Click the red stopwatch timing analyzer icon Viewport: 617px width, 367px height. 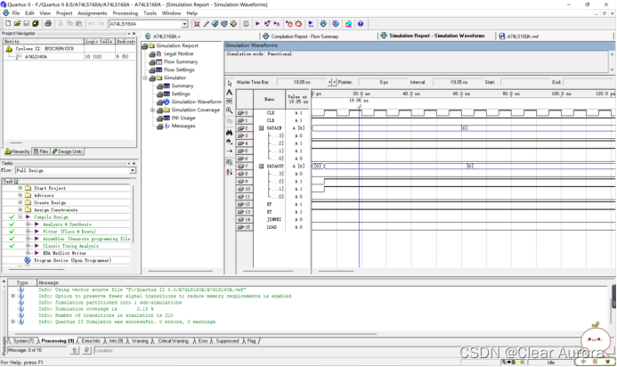pos(298,24)
